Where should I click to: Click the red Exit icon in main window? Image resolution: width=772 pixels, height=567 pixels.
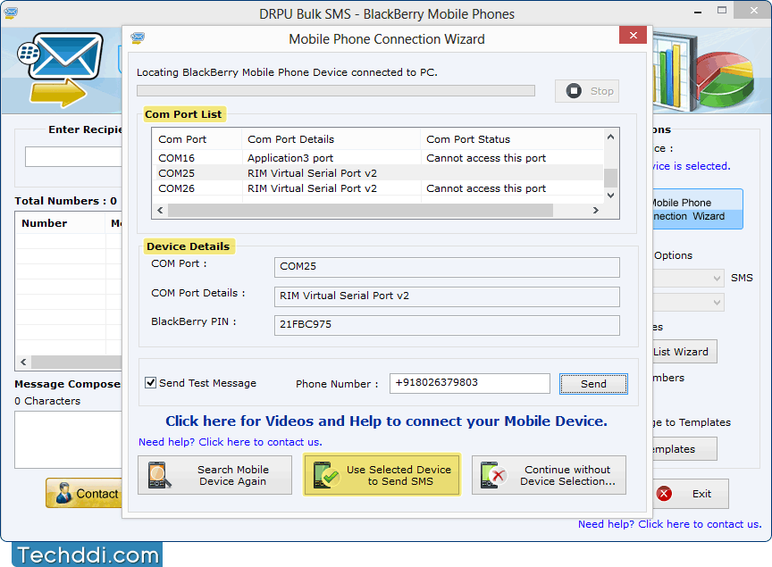(x=664, y=494)
